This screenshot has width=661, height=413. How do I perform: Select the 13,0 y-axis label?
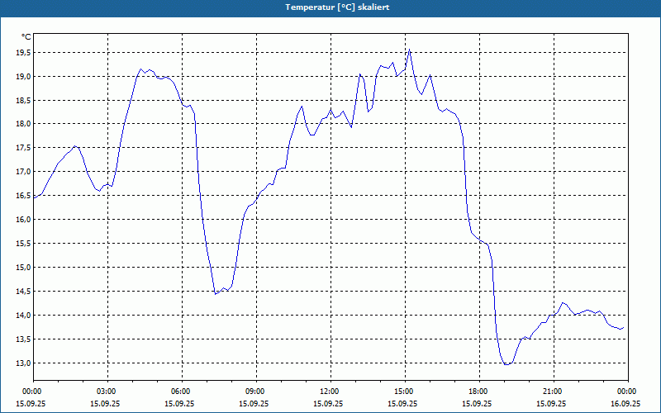pyautogui.click(x=24, y=363)
